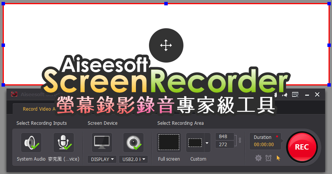Screen dimensions: 332x174
Task: Select the display monitor as screen device
Action: (x=102, y=143)
